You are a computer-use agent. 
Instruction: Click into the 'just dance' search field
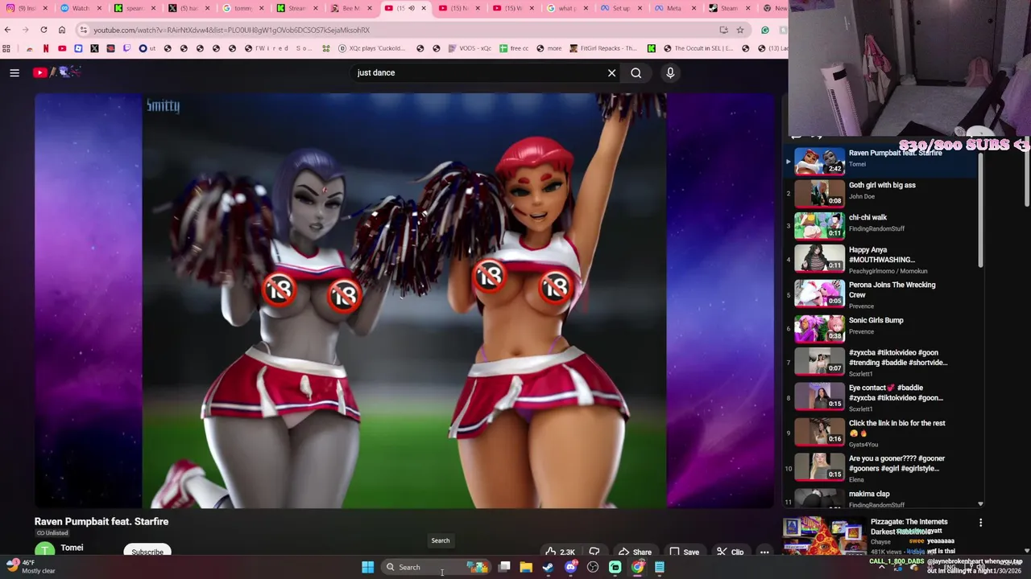tap(479, 73)
